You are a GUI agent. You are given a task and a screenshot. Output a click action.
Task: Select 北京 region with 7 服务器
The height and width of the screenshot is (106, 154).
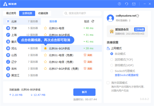[x=22, y=21]
